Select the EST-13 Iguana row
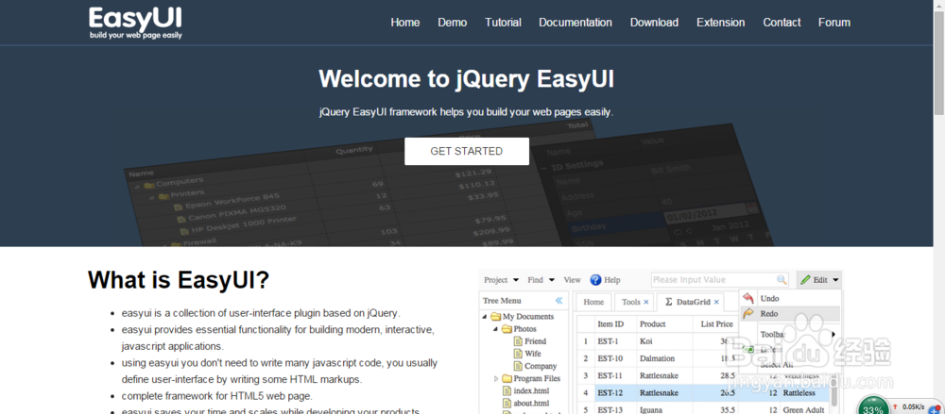The width and height of the screenshot is (945, 414). click(703, 410)
